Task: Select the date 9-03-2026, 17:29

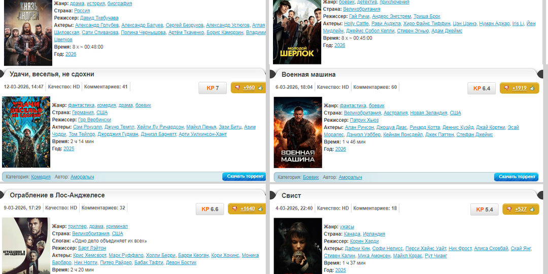Action: (22, 208)
